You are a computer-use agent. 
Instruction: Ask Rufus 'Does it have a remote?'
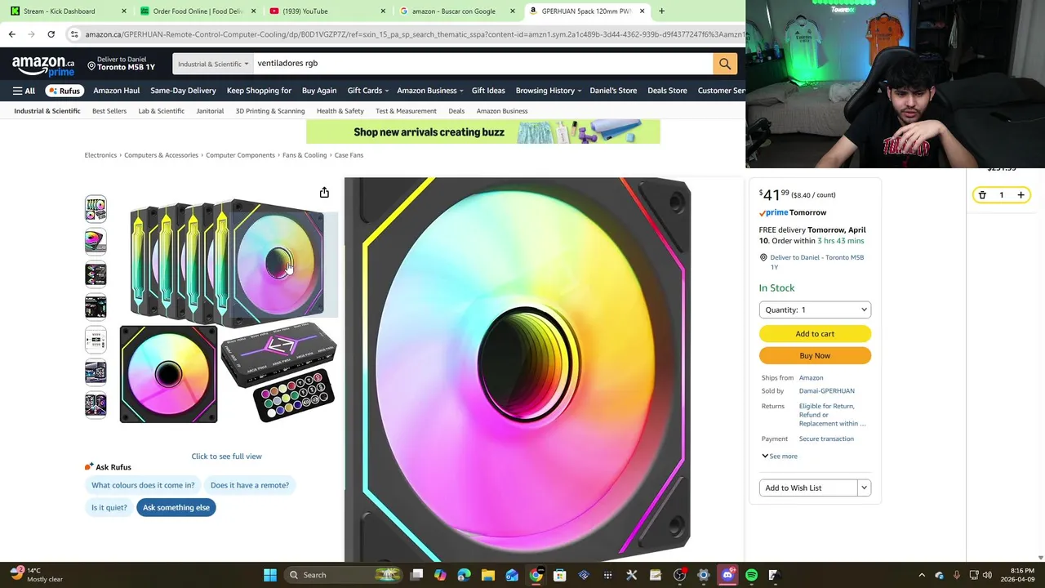pyautogui.click(x=250, y=485)
